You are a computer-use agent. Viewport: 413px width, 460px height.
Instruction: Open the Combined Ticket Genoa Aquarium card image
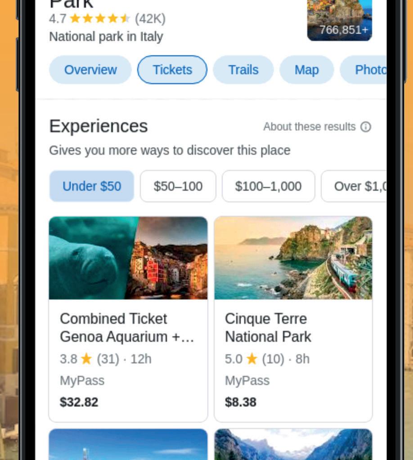pos(128,258)
